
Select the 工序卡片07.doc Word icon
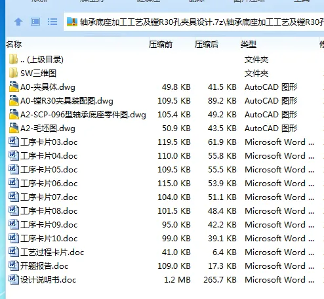click(x=14, y=197)
